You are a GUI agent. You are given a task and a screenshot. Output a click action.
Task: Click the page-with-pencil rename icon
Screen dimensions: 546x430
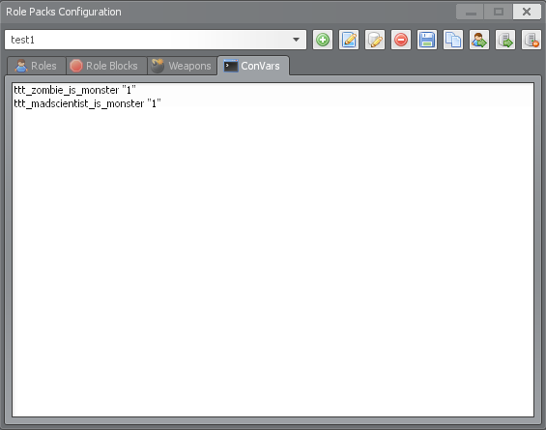pyautogui.click(x=349, y=40)
